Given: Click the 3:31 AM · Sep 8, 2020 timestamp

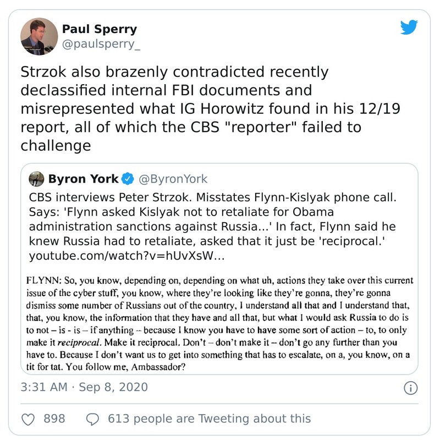Looking at the screenshot, I should [x=84, y=387].
